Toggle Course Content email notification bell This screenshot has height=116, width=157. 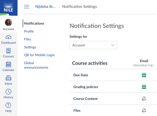click(x=144, y=99)
